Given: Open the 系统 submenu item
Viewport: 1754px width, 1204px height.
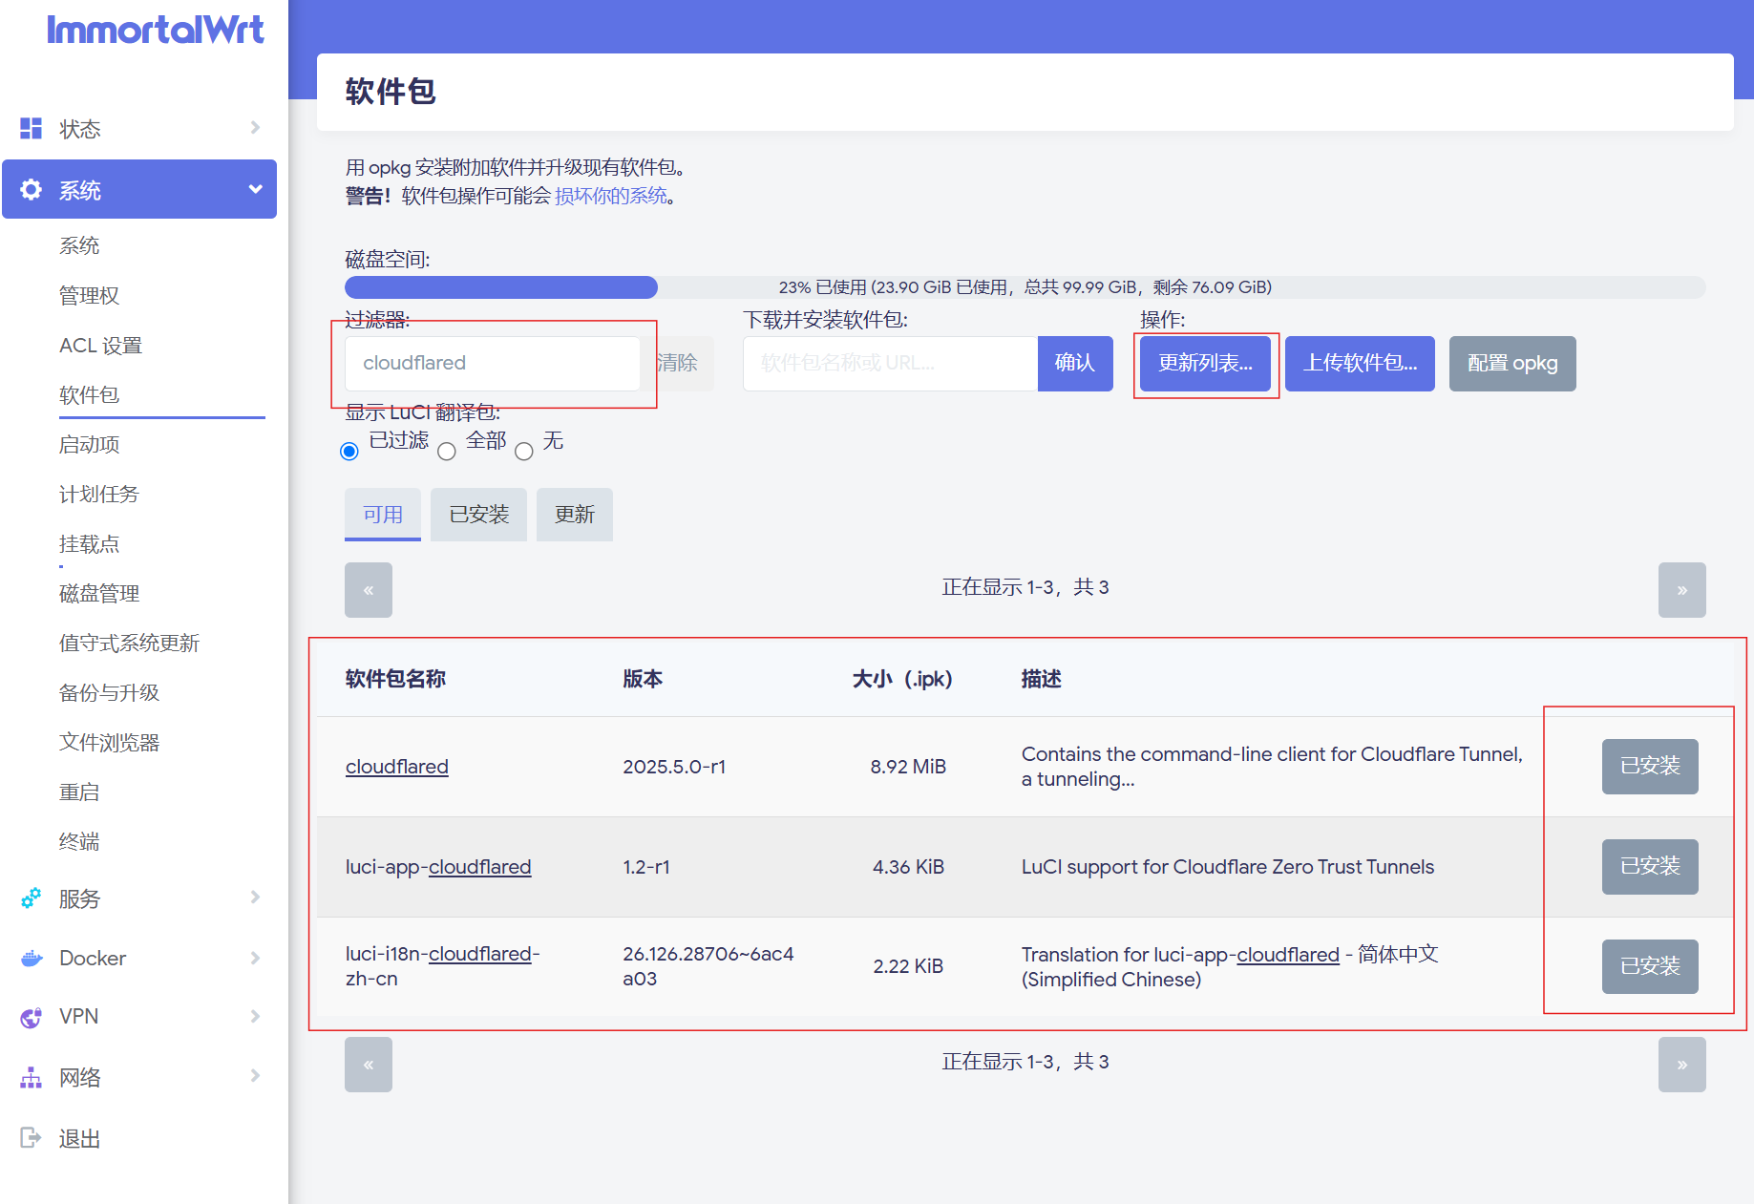Looking at the screenshot, I should 79,245.
